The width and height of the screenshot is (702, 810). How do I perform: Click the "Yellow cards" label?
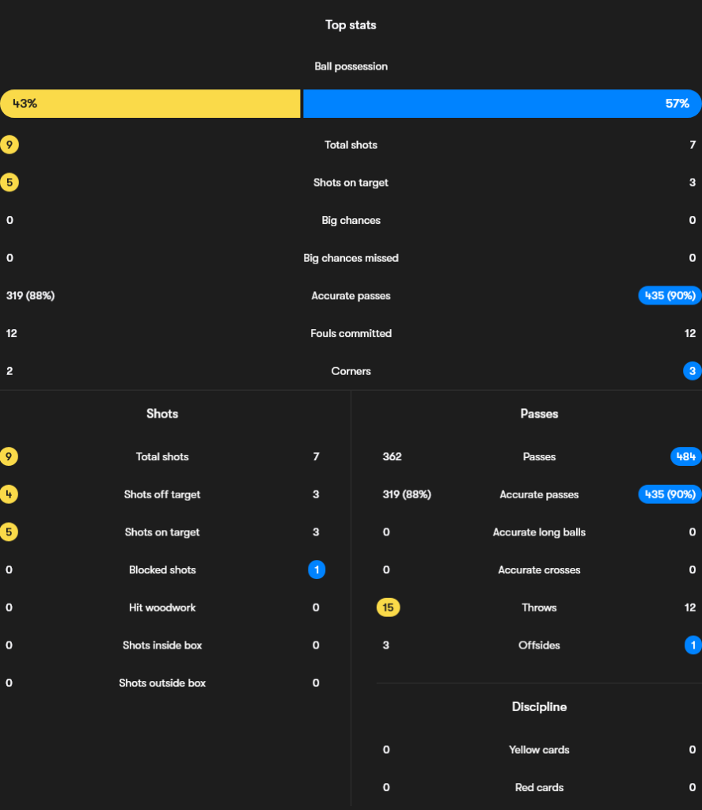(x=539, y=750)
